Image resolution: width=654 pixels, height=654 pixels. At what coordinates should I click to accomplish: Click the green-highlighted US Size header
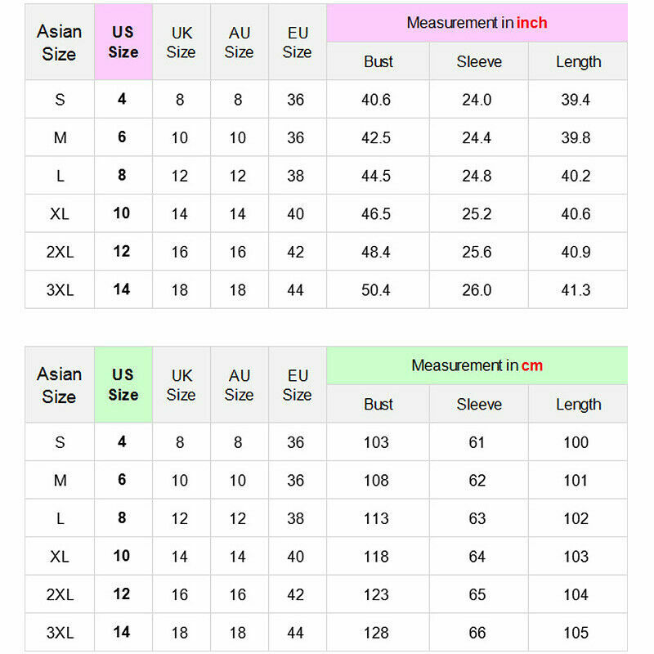tap(123, 384)
